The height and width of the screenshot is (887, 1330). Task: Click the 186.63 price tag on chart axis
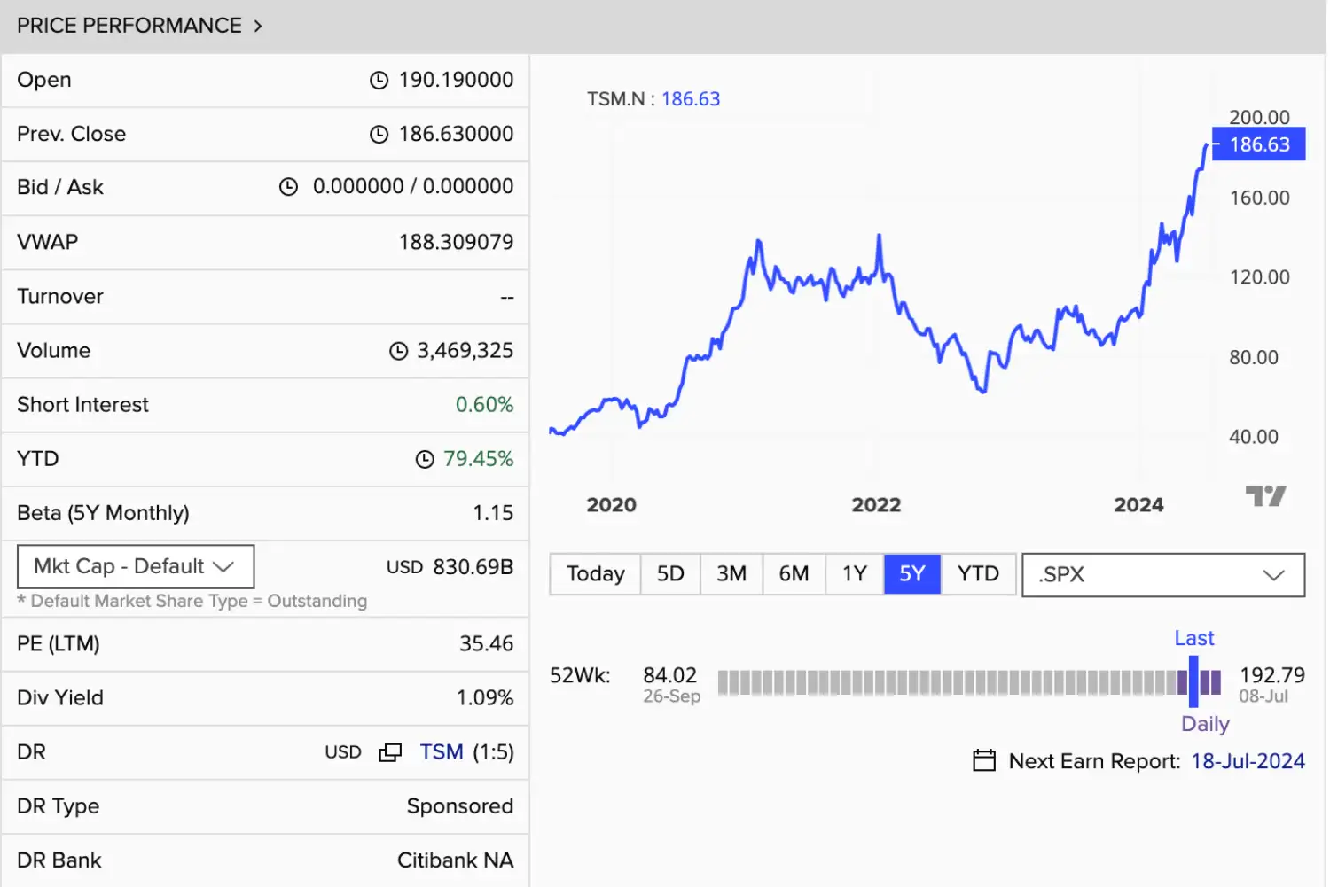click(x=1259, y=144)
